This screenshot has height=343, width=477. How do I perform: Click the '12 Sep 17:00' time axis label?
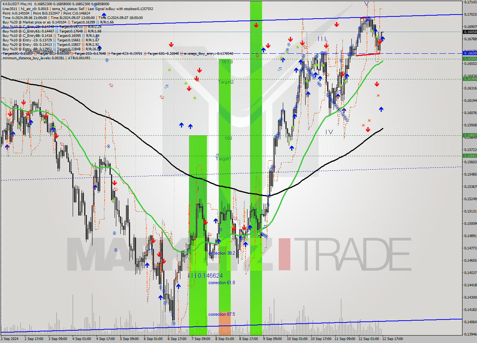point(392,339)
